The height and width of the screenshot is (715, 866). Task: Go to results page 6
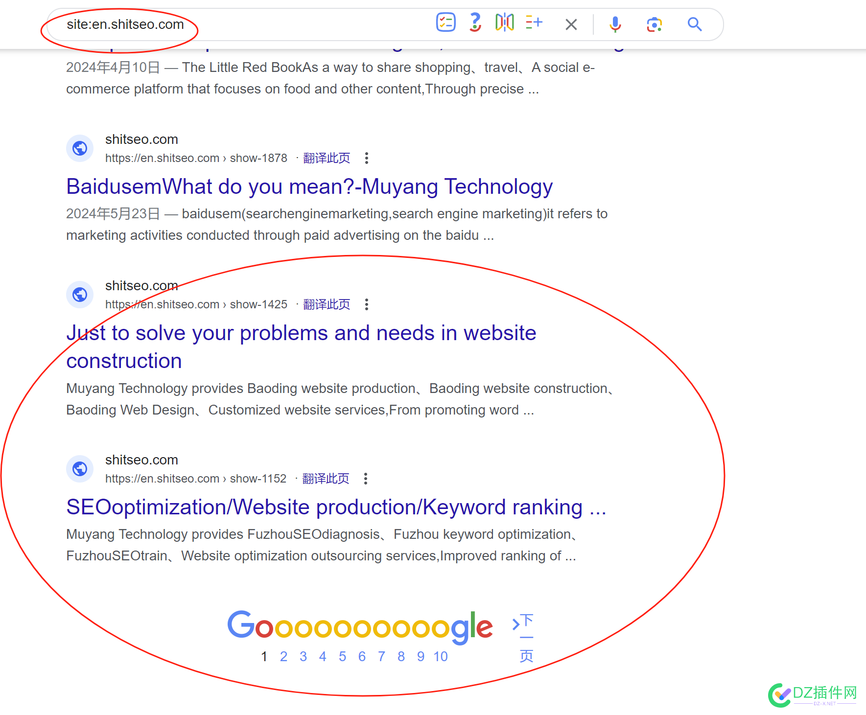(362, 657)
